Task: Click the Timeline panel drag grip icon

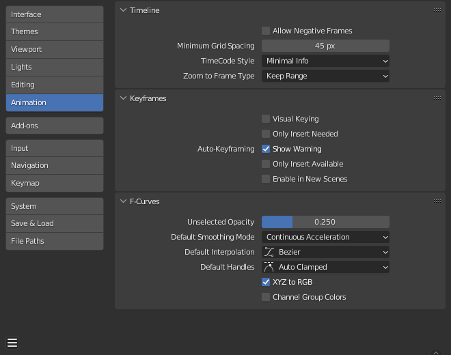Action: click(437, 10)
